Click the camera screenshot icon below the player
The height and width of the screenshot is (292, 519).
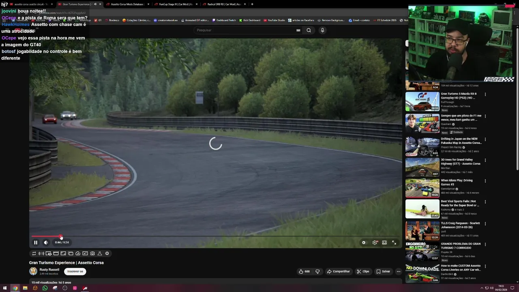[x=92, y=253]
